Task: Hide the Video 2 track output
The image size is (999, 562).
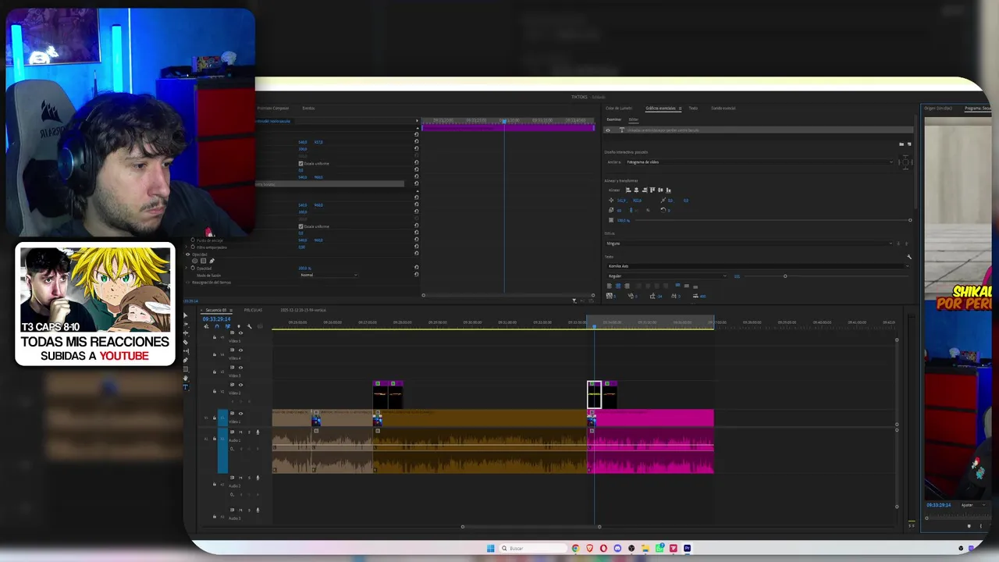Action: [240, 385]
